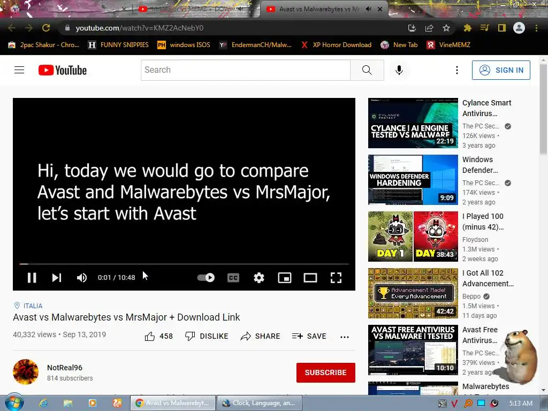Open the video player settings gear
Image resolution: width=548 pixels, height=411 pixels.
tap(258, 278)
